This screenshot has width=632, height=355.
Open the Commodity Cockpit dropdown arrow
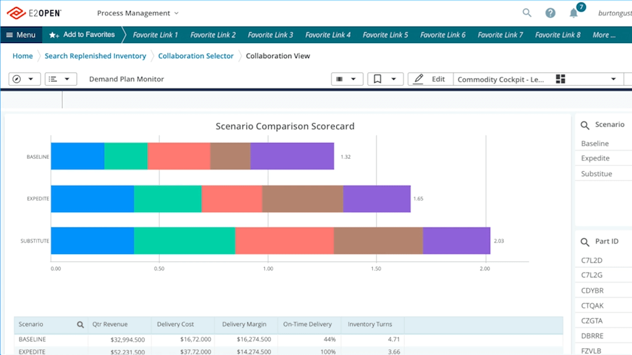pos(613,79)
